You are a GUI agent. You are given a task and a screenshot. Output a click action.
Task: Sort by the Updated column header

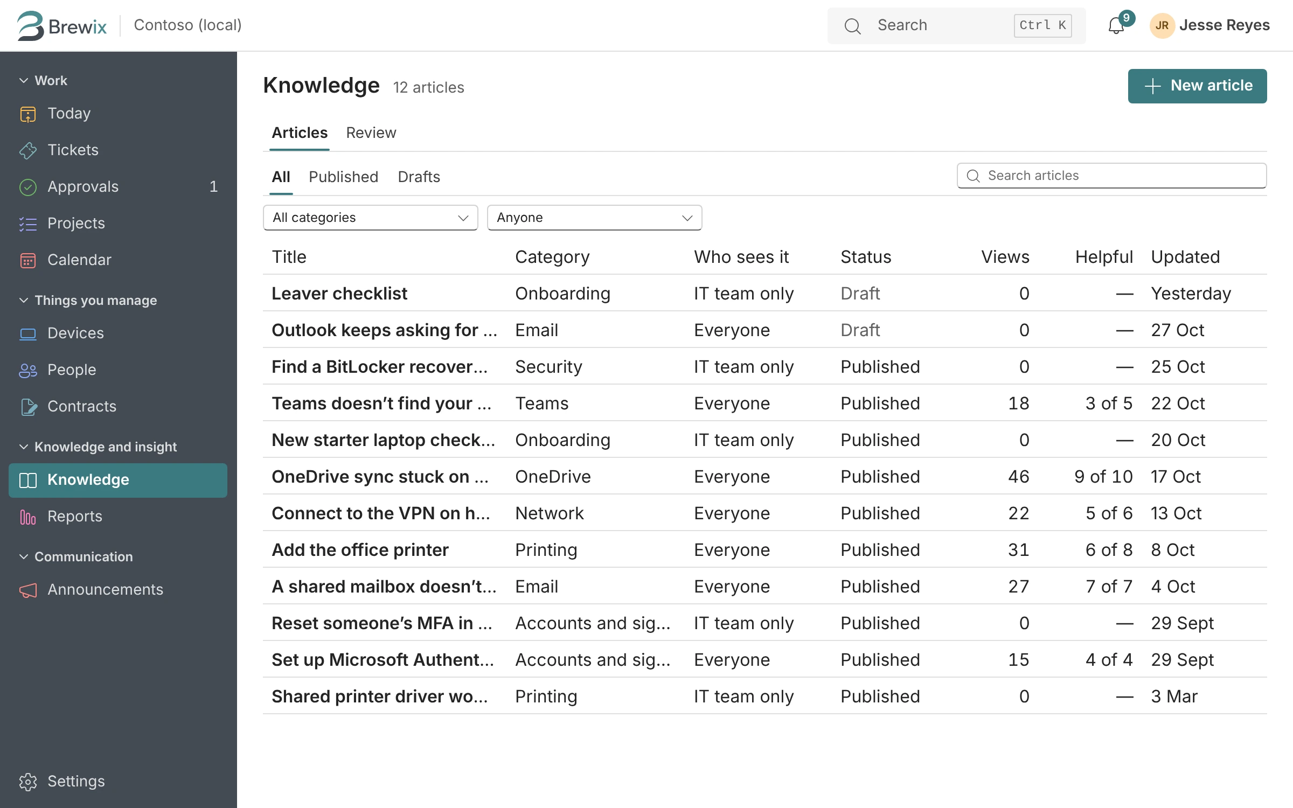1185,256
